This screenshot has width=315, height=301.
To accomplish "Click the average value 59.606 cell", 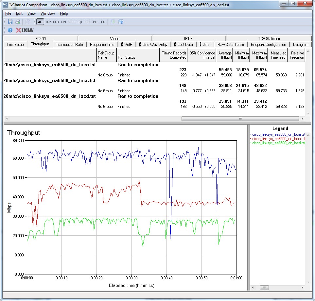I will coord(226,75).
